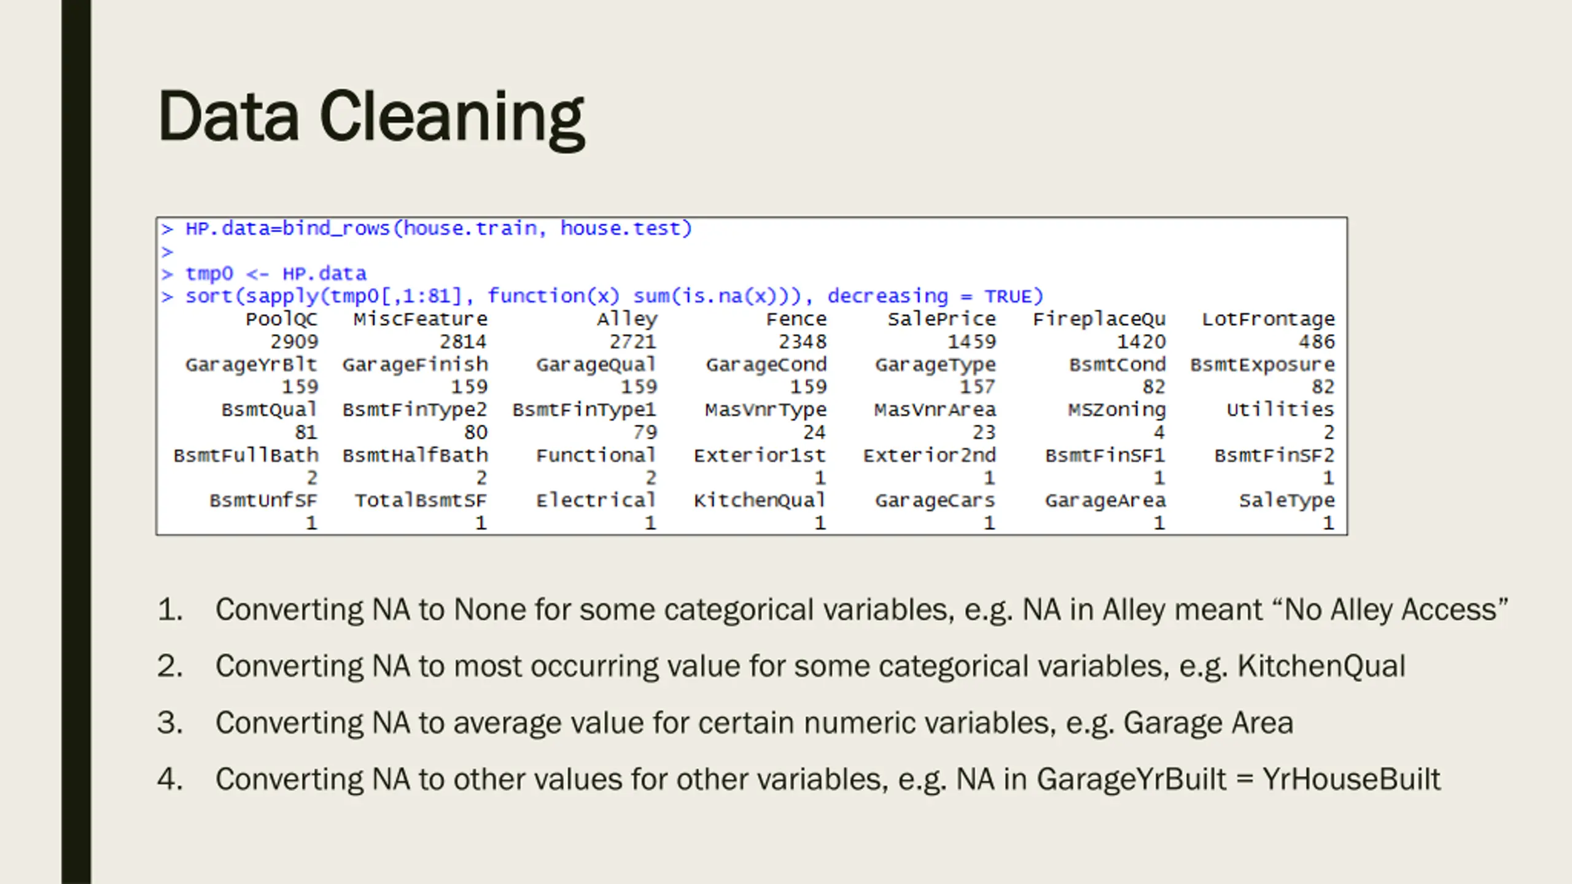Click the BsmtFinSF2 label
Image resolution: width=1572 pixels, height=884 pixels.
(x=1275, y=456)
